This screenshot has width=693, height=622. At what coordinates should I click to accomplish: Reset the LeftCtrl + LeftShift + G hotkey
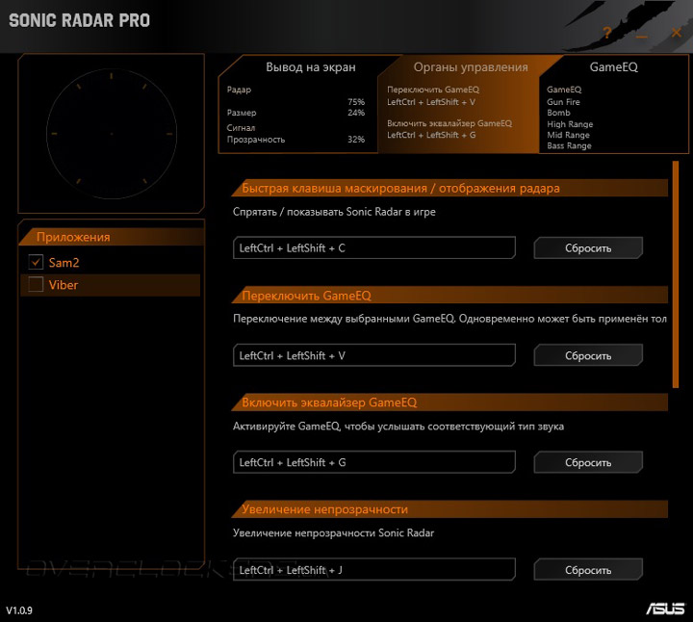click(x=588, y=462)
